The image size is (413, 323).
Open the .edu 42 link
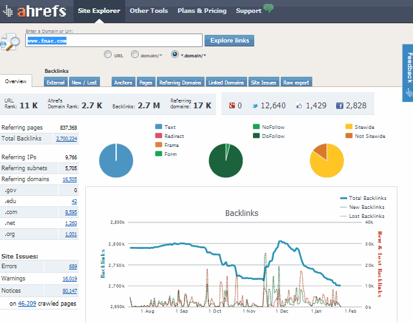point(74,201)
